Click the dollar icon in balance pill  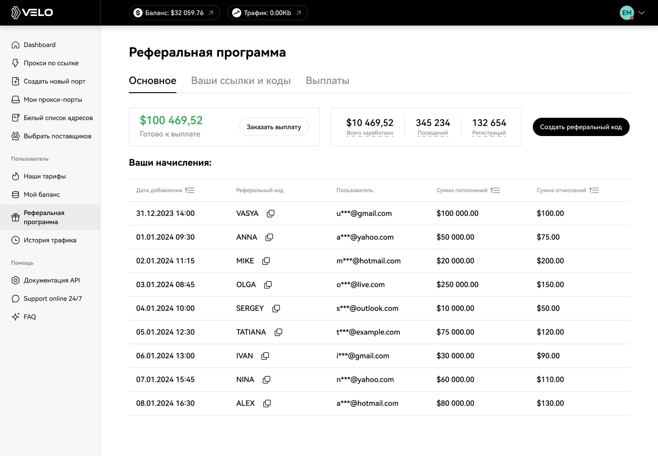(x=138, y=13)
